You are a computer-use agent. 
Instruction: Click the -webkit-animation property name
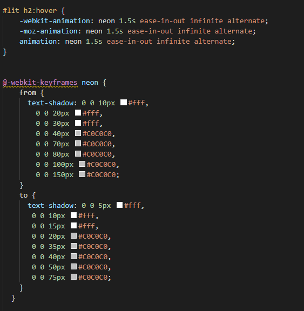coord(55,21)
